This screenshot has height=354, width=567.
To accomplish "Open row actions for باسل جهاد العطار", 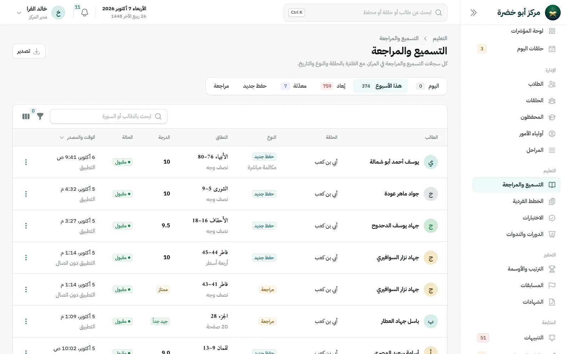I will (26, 321).
